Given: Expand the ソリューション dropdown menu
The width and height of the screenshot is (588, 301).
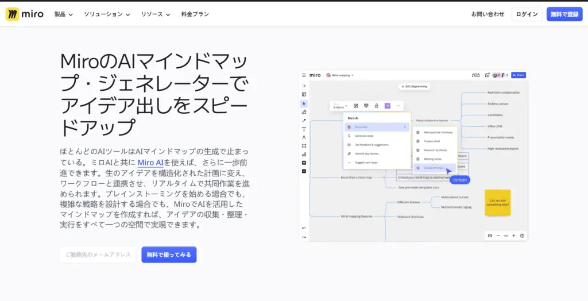Looking at the screenshot, I should [x=107, y=14].
